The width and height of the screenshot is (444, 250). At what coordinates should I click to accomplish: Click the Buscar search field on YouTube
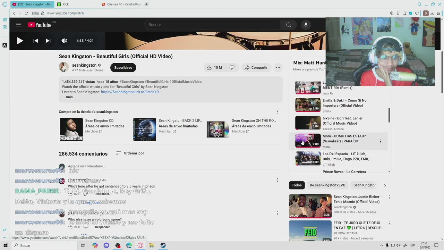pos(212,25)
